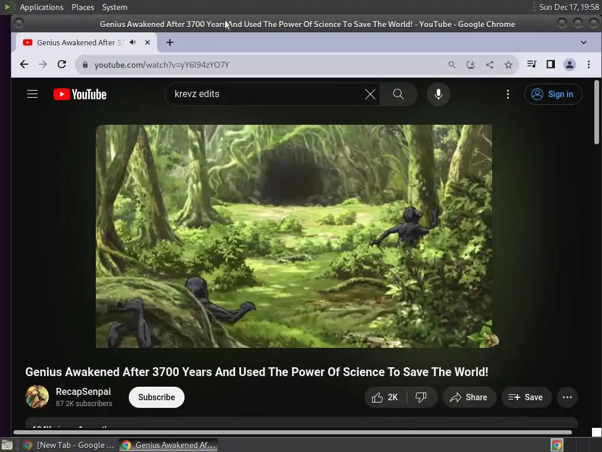Screen dimensions: 602x452
Task: Switch to New Tab window in taskbar
Action: (x=69, y=445)
